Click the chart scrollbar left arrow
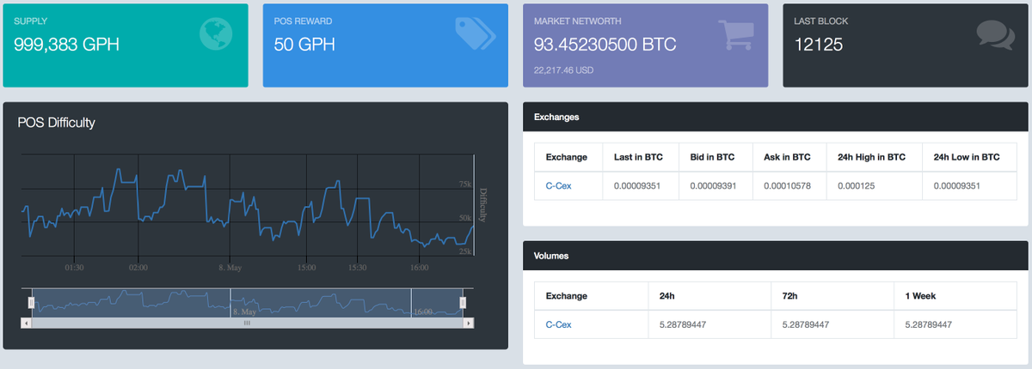Image resolution: width=1032 pixels, height=369 pixels. [26, 324]
